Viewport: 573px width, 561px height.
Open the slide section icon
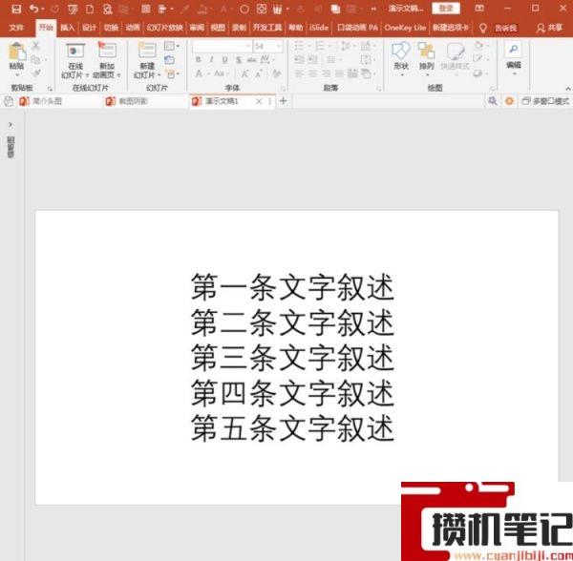coord(171,74)
